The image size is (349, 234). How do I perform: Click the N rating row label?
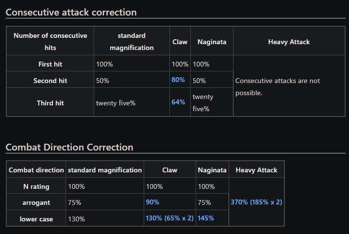36,186
